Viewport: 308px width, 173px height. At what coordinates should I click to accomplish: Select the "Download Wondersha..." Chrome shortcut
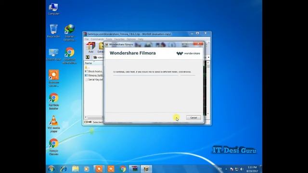(x=69, y=56)
